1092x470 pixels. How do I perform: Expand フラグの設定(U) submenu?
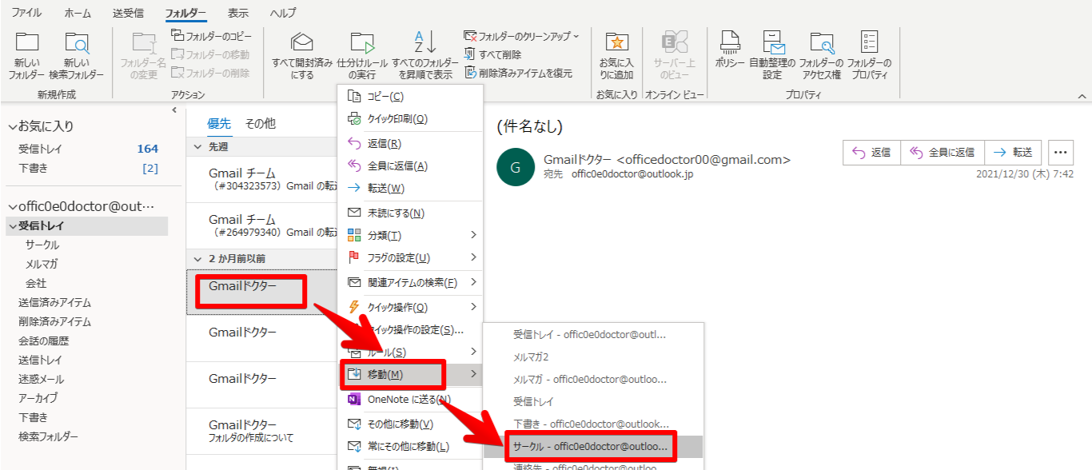[411, 257]
